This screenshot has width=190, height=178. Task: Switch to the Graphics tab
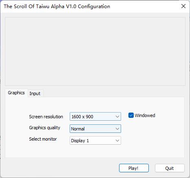coord(16,93)
